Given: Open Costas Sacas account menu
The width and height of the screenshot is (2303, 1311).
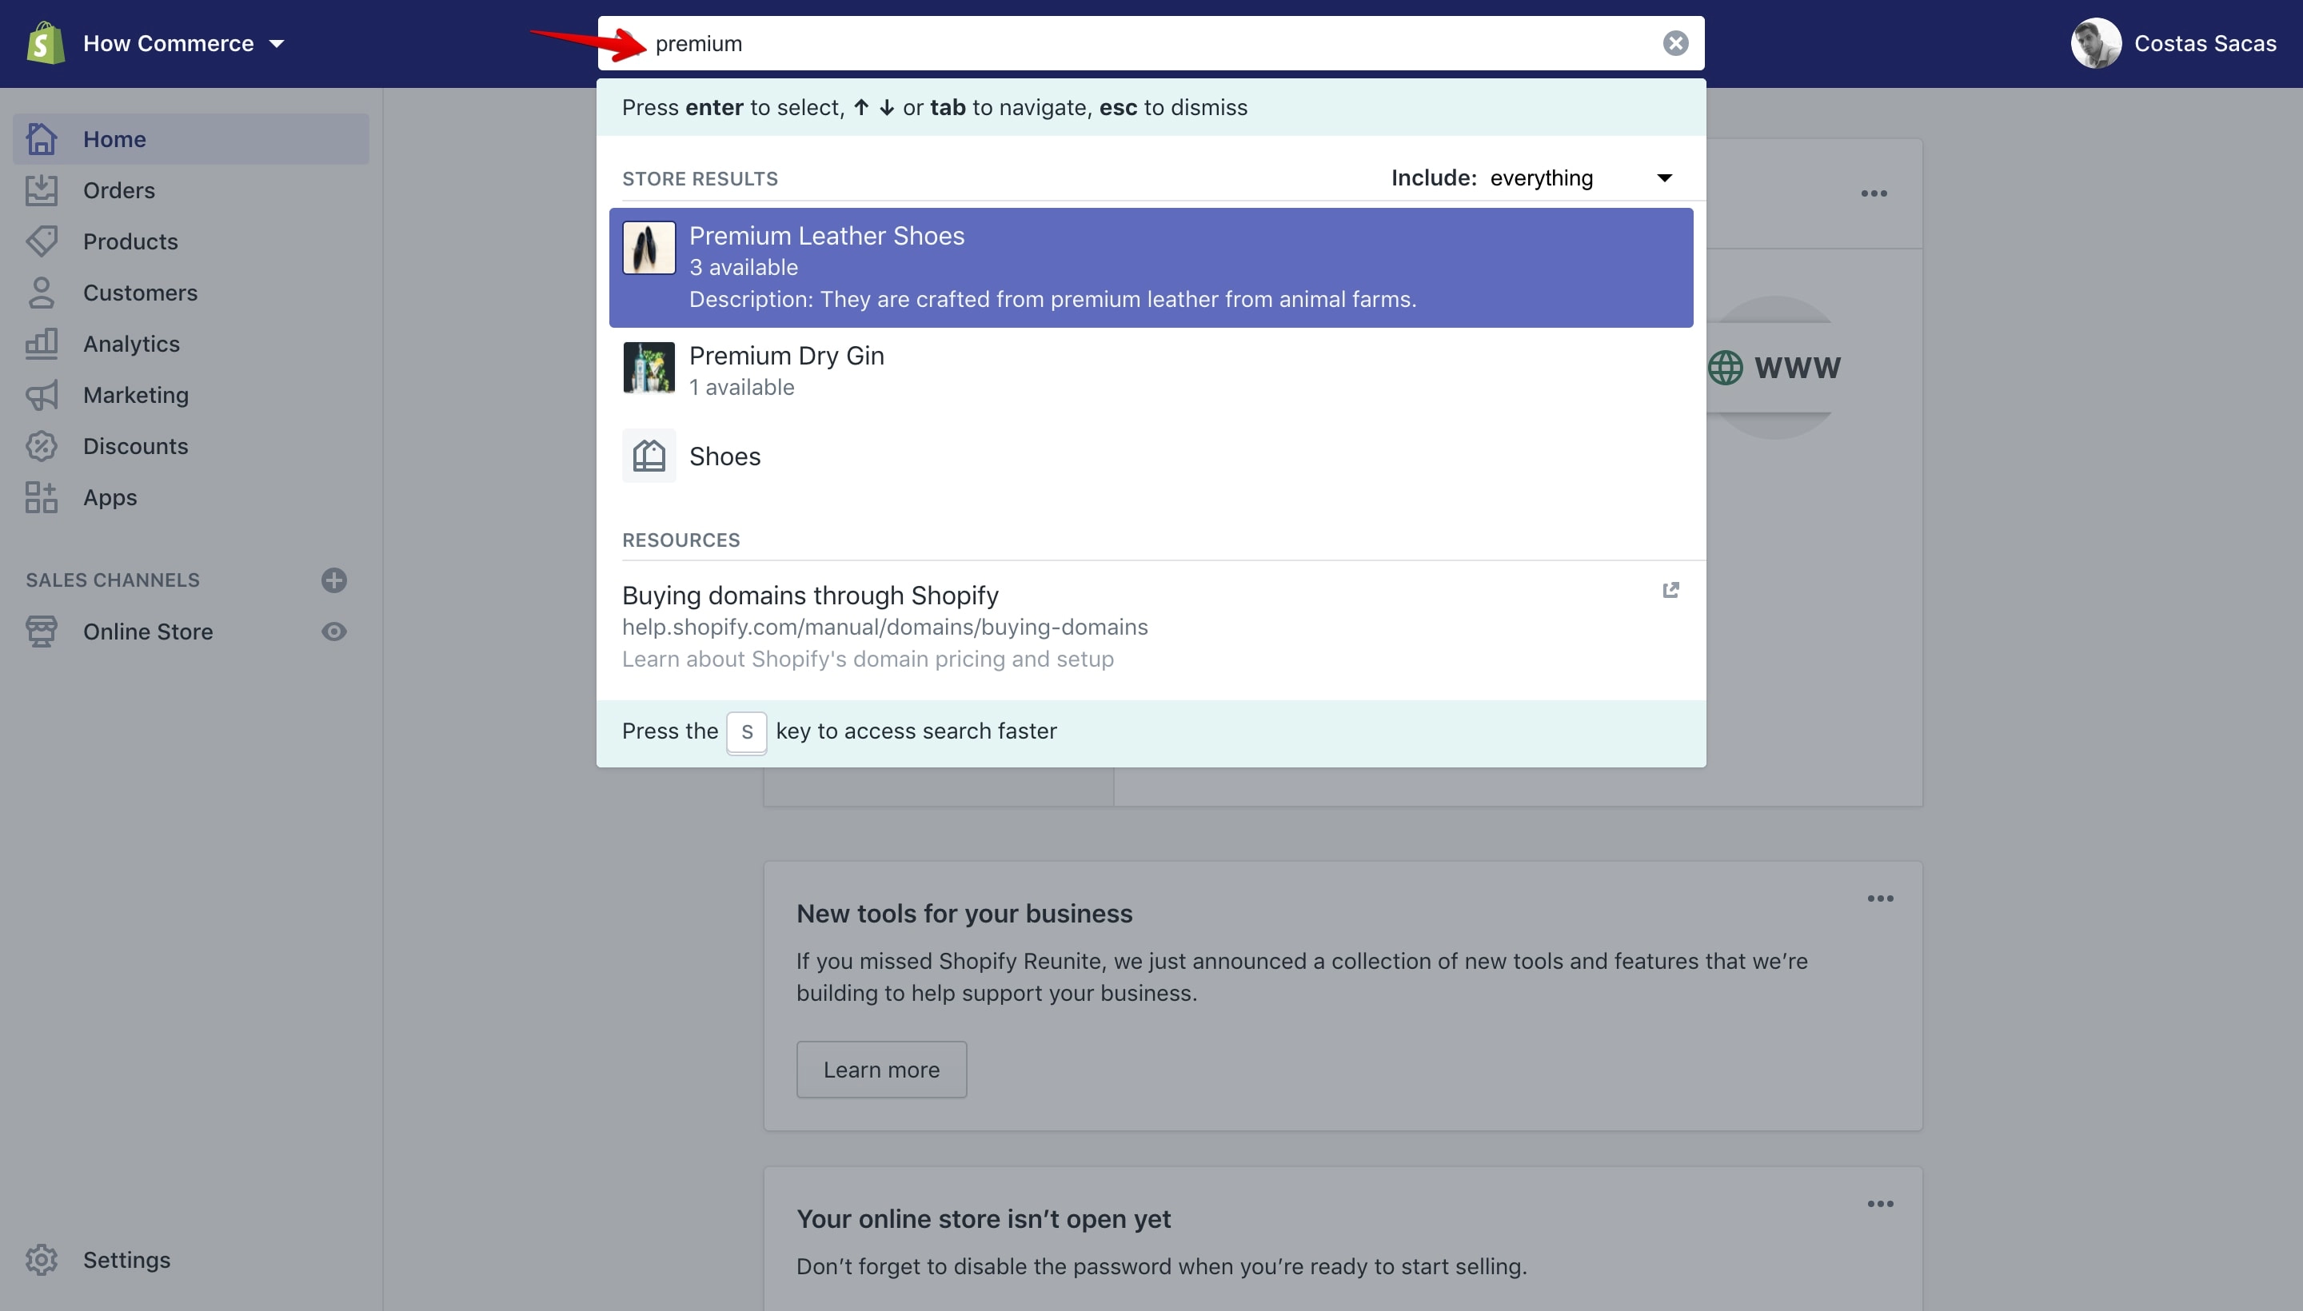Looking at the screenshot, I should [x=2173, y=43].
